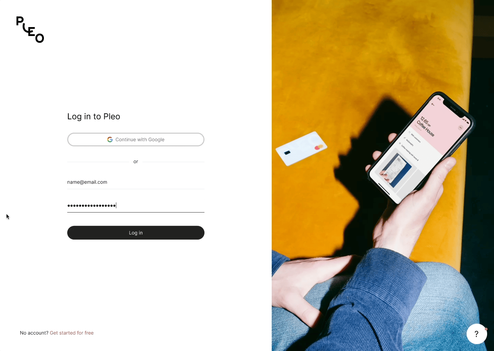Click the three-dots icon on the phone screen
This screenshot has height=351, width=494.
coord(461,128)
